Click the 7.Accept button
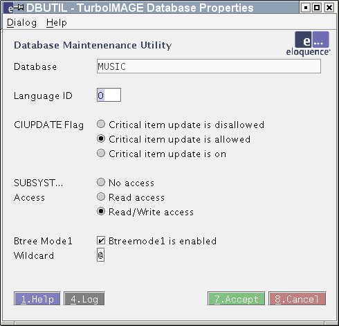The image size is (339, 326). 237,299
